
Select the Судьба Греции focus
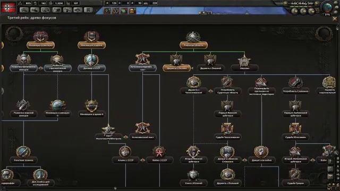tap(295, 183)
